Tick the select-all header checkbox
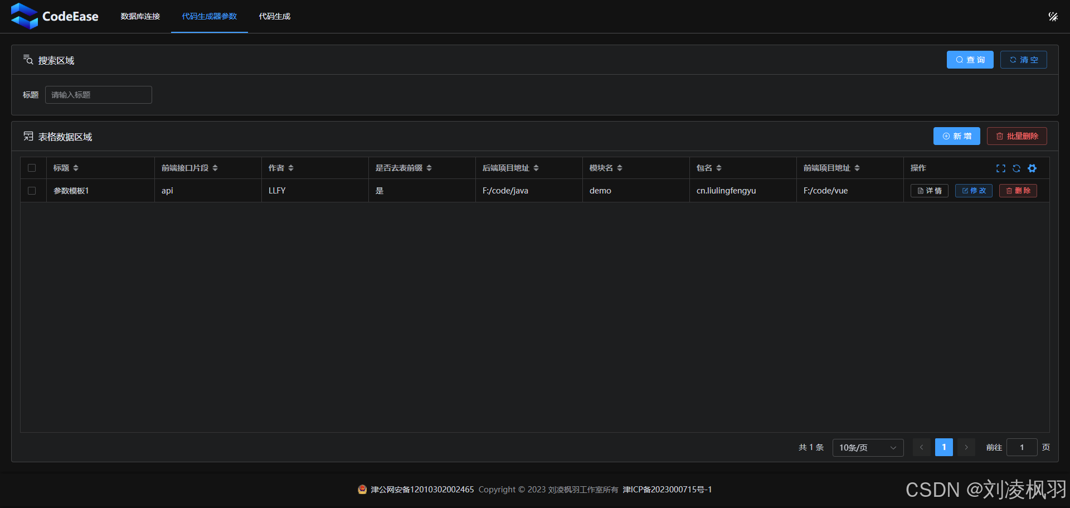The height and width of the screenshot is (508, 1070). click(x=32, y=168)
